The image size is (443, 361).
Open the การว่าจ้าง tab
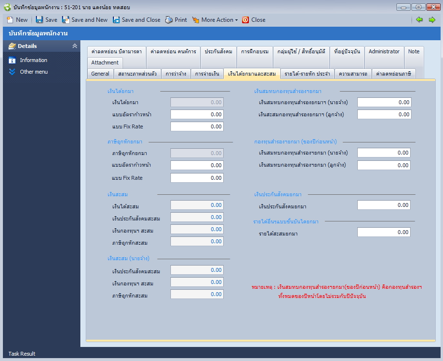(176, 74)
